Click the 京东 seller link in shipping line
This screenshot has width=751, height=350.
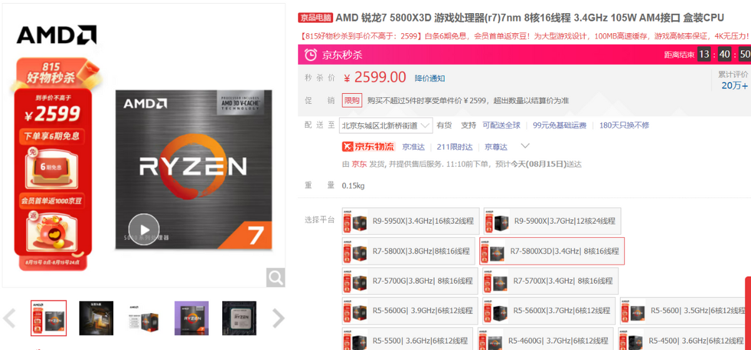pyautogui.click(x=359, y=164)
